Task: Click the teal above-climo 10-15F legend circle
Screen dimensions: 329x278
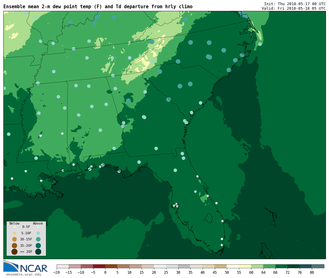Action: coord(38,239)
